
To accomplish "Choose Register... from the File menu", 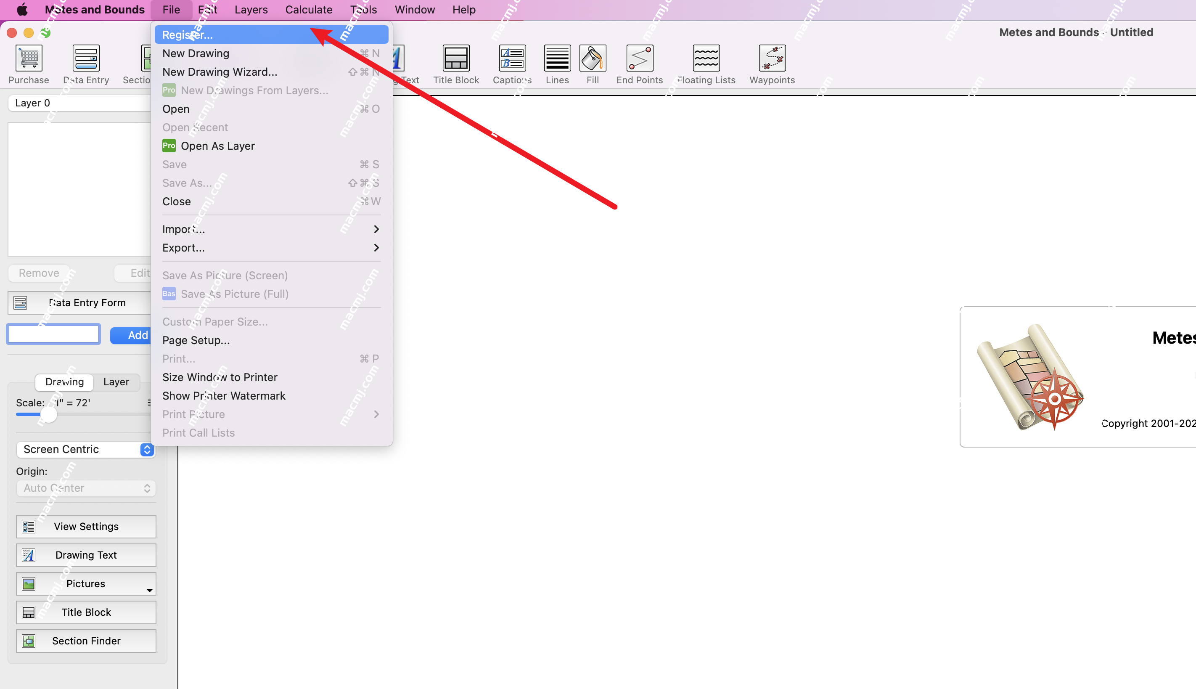I will click(x=271, y=35).
